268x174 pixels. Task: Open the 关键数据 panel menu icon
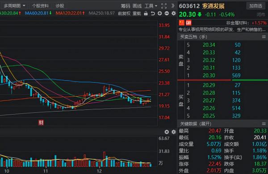[x=264, y=124]
